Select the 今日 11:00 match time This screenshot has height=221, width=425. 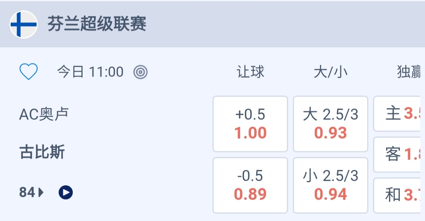(x=90, y=72)
